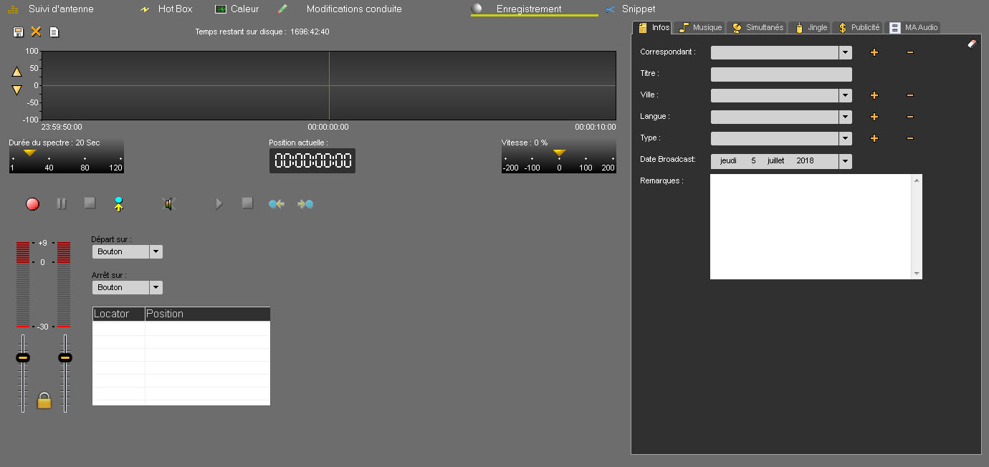Image resolution: width=989 pixels, height=467 pixels.
Task: Click the amplitude zoom-in up triangle
Action: coord(17,72)
